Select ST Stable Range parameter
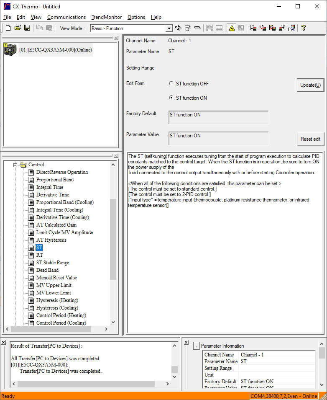327x400 pixels. coord(52,263)
